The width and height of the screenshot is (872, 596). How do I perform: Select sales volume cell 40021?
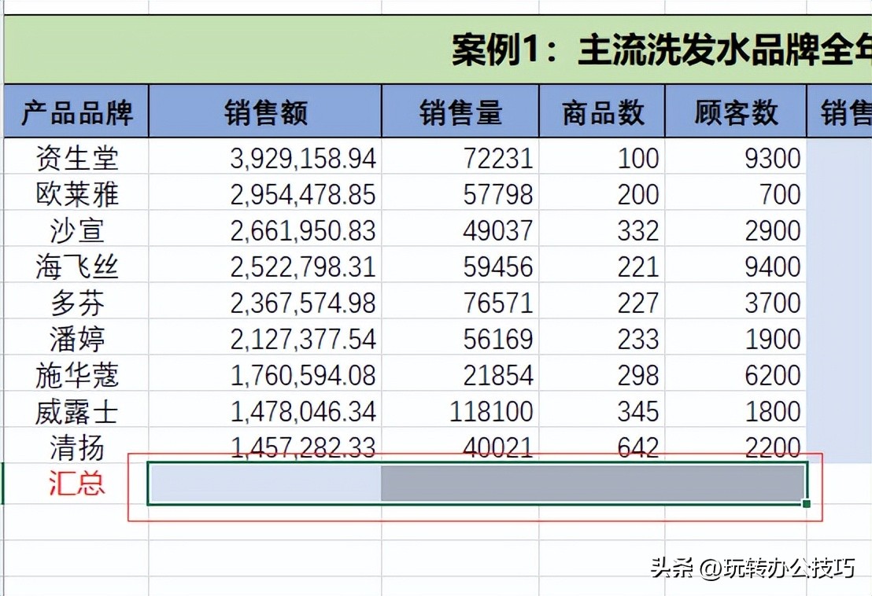[x=460, y=446]
